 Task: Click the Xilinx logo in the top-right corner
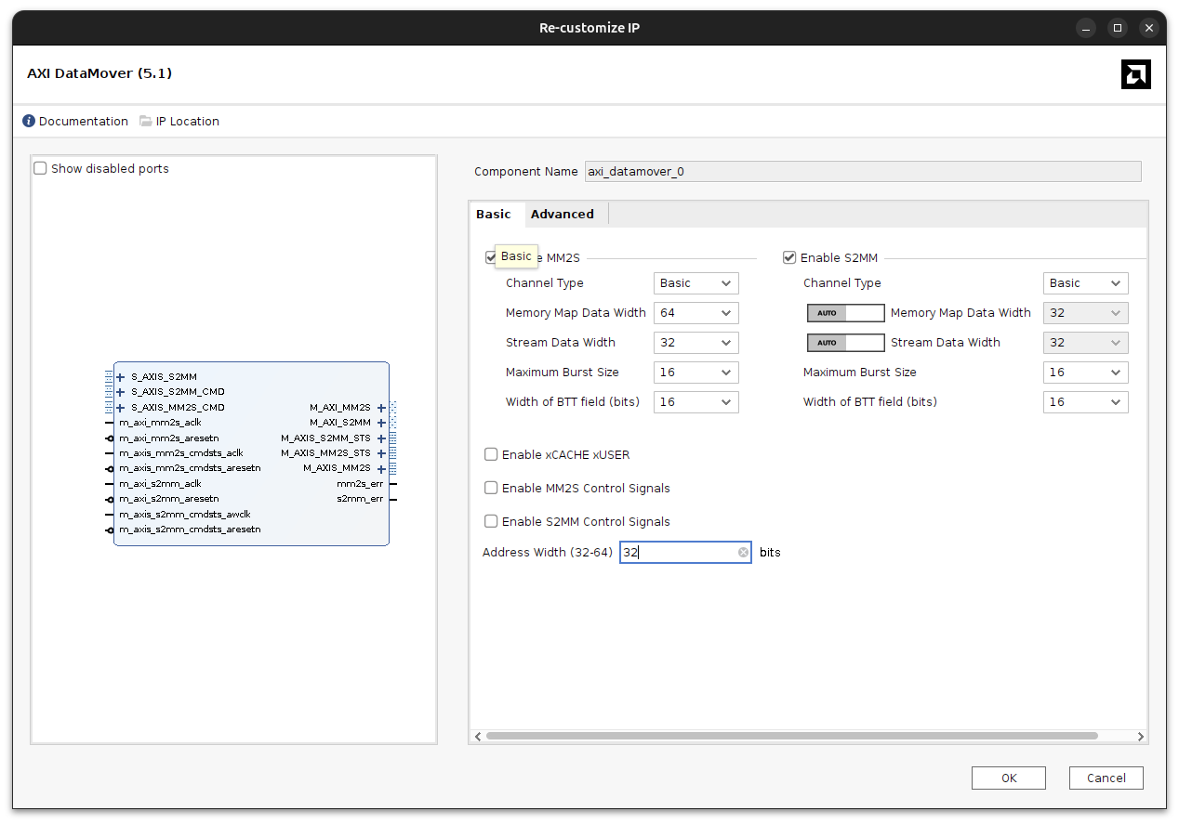[1135, 73]
